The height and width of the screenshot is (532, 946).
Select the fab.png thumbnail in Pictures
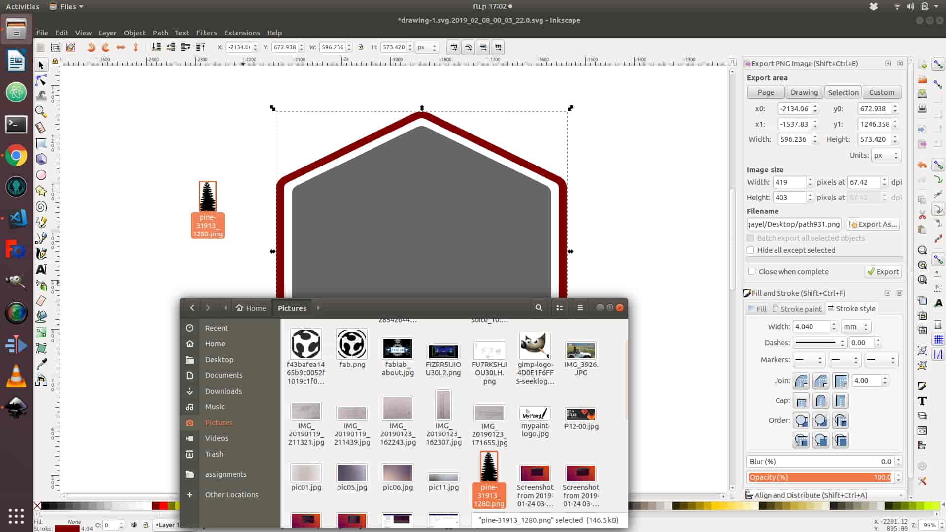(x=352, y=344)
